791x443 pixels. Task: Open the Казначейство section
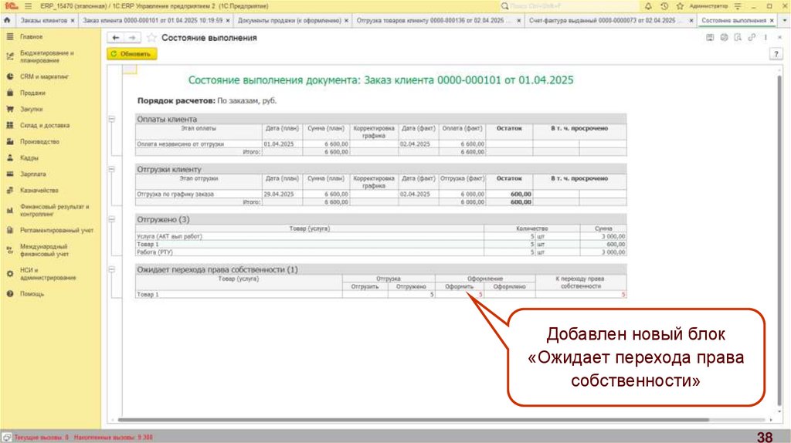(39, 190)
